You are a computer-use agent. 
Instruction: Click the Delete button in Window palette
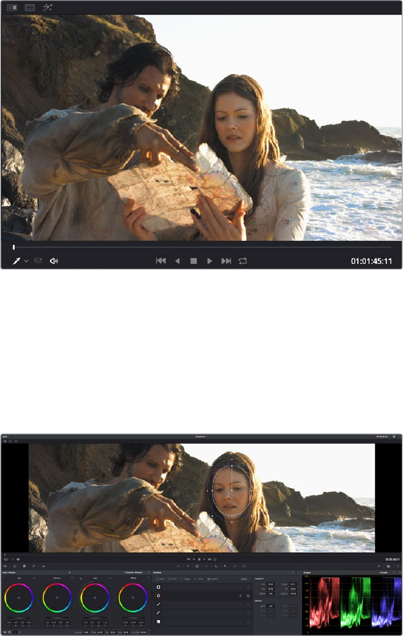coord(244,579)
